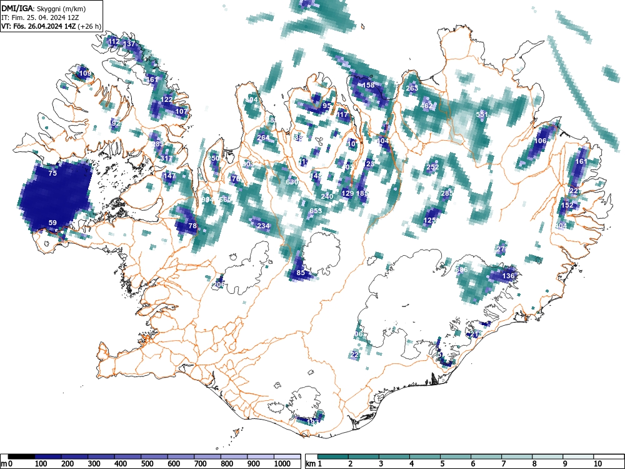Select the '227' value in the east
This screenshot has width=625, height=469.
coord(575,191)
